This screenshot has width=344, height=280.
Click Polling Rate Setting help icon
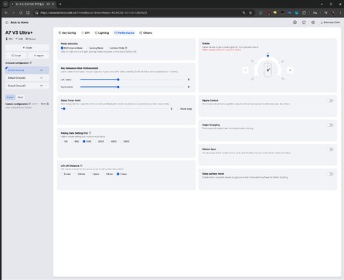[x=90, y=133]
